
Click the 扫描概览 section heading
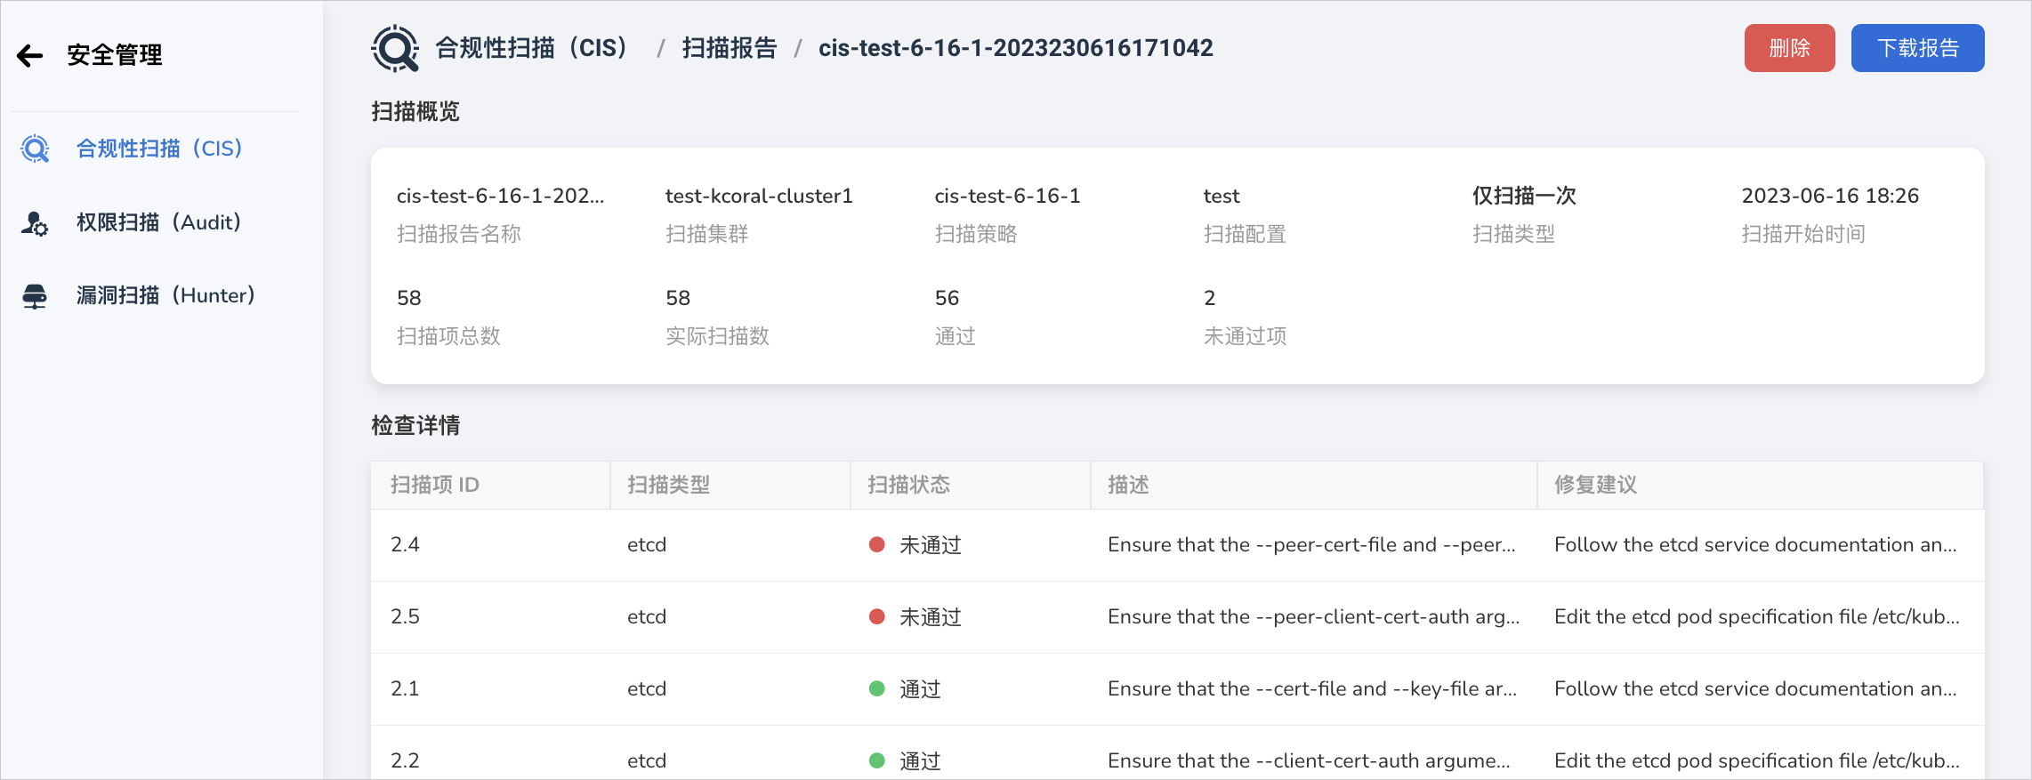pyautogui.click(x=415, y=111)
